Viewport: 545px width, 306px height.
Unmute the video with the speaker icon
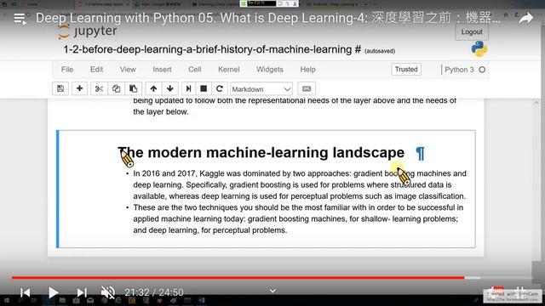pos(108,292)
